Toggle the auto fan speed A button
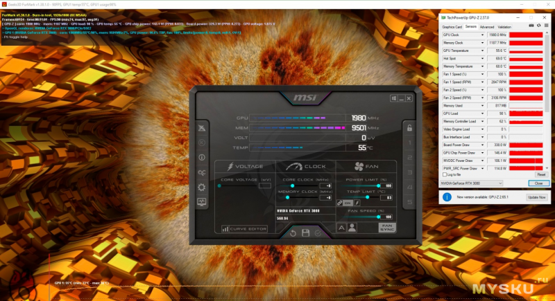Image resolution: width=555 pixels, height=301 pixels. [341, 228]
